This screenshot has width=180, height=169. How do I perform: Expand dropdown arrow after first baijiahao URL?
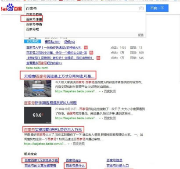(x=100, y=91)
